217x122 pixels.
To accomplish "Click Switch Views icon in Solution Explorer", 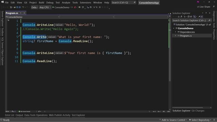I will tap(181, 17).
